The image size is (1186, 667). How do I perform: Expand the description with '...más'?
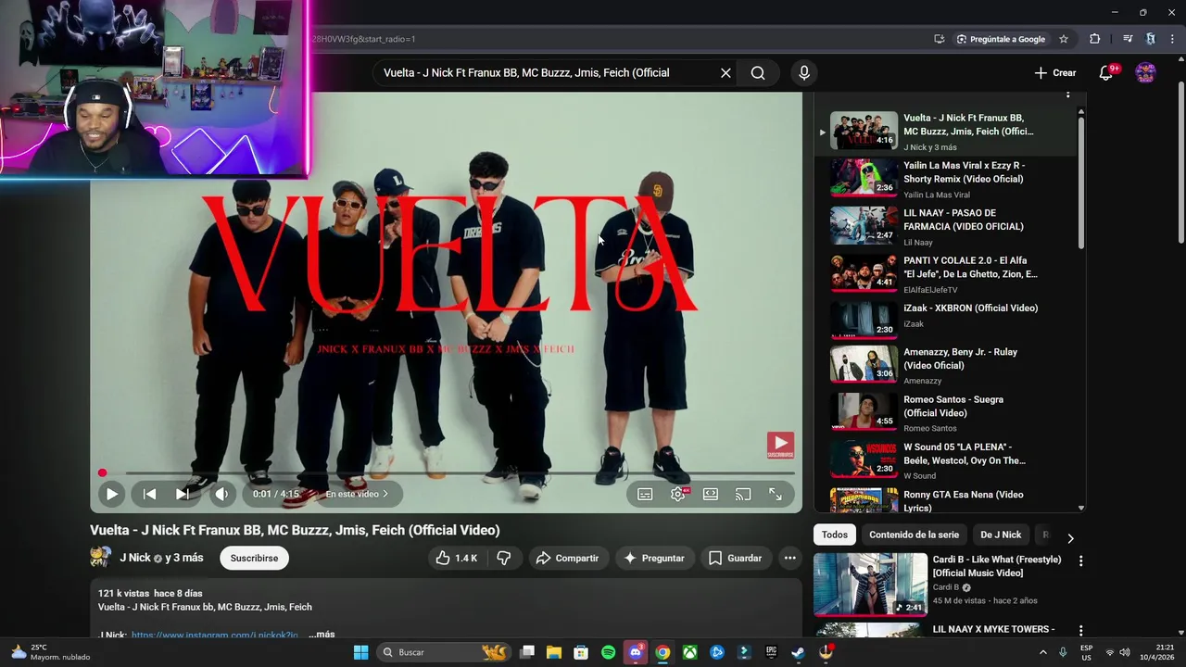322,635
